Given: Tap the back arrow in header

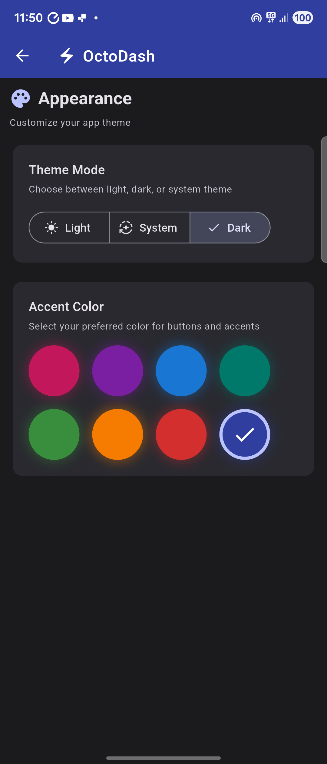Looking at the screenshot, I should pyautogui.click(x=22, y=56).
